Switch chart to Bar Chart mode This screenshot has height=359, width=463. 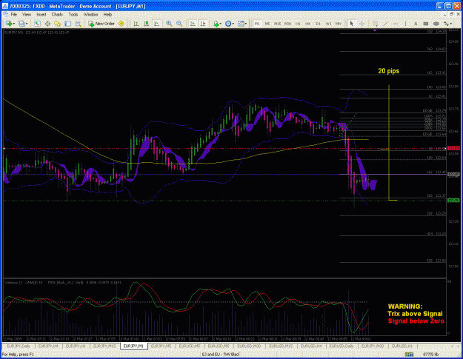coord(136,24)
